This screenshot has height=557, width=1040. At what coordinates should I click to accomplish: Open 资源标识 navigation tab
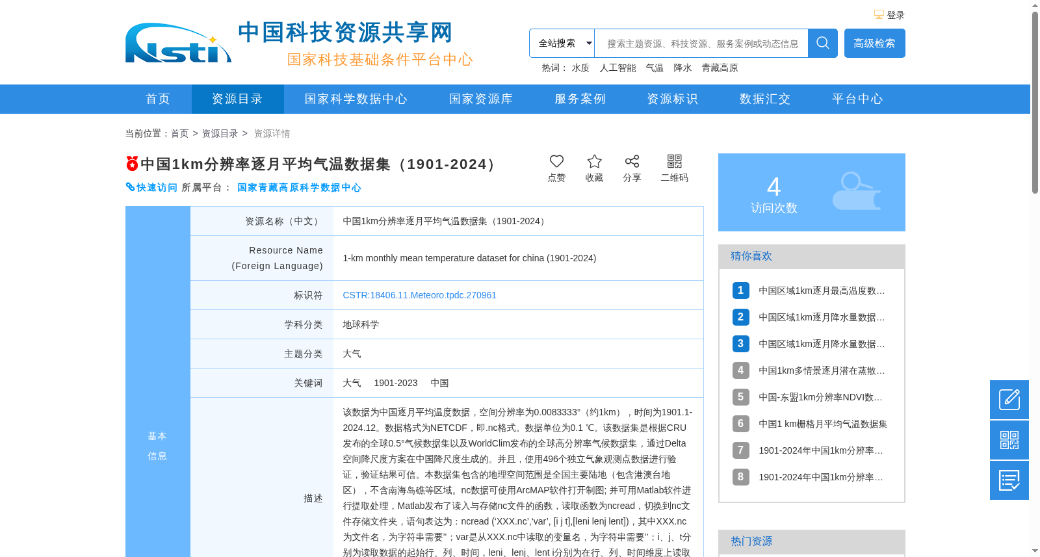click(x=672, y=99)
